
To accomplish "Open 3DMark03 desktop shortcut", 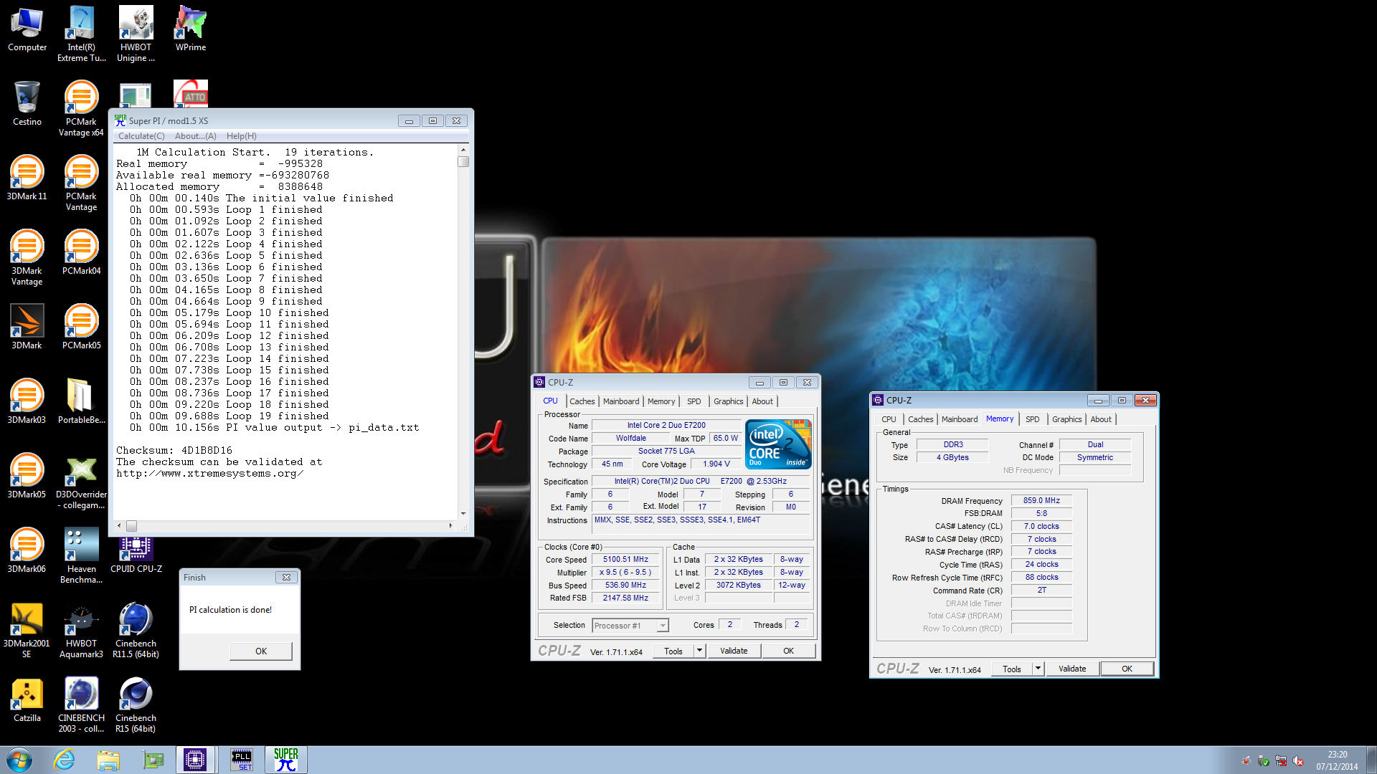I will tap(27, 402).
